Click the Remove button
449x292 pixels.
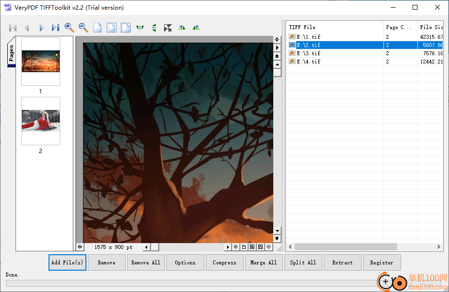point(106,262)
